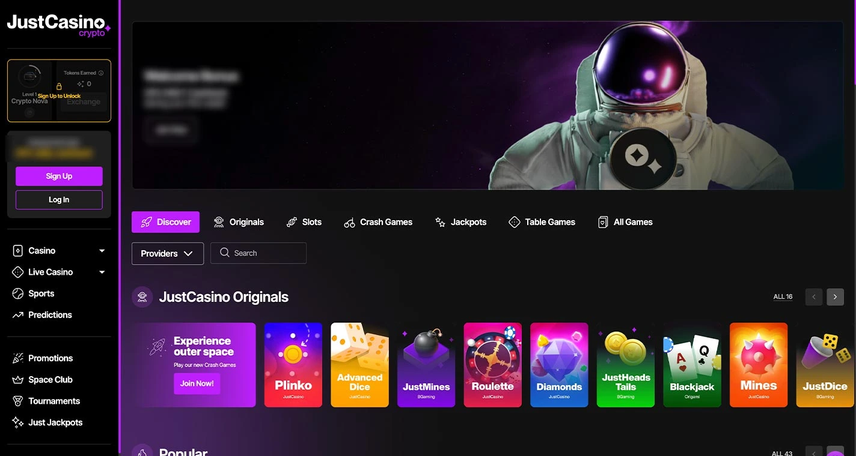
Task: Click the purple Sign Up button
Action: click(59, 176)
